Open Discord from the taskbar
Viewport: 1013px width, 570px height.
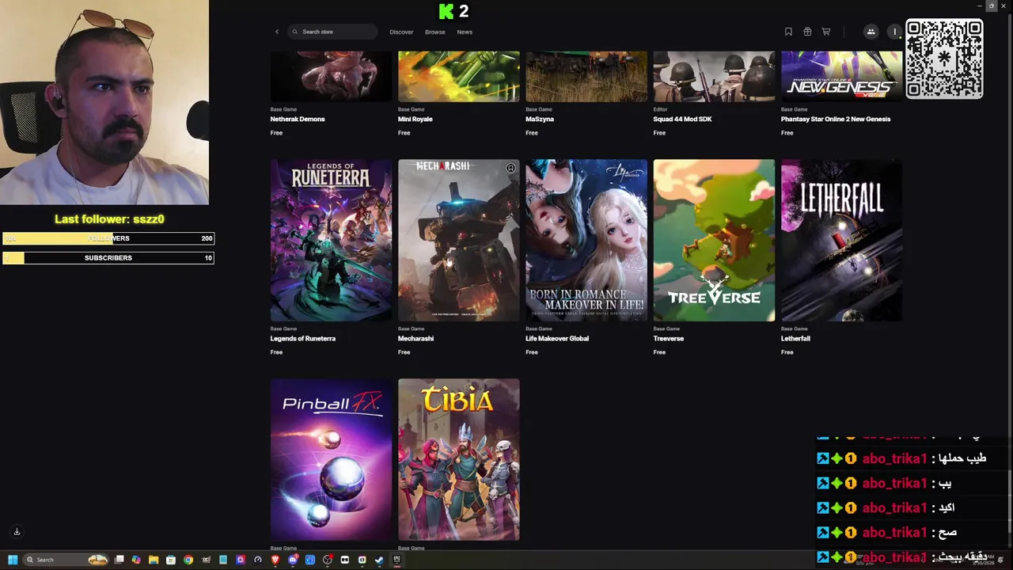(293, 560)
